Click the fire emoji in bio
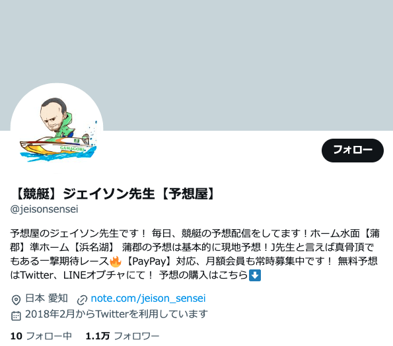Screen dimensions: 393x346 pyautogui.click(x=116, y=261)
